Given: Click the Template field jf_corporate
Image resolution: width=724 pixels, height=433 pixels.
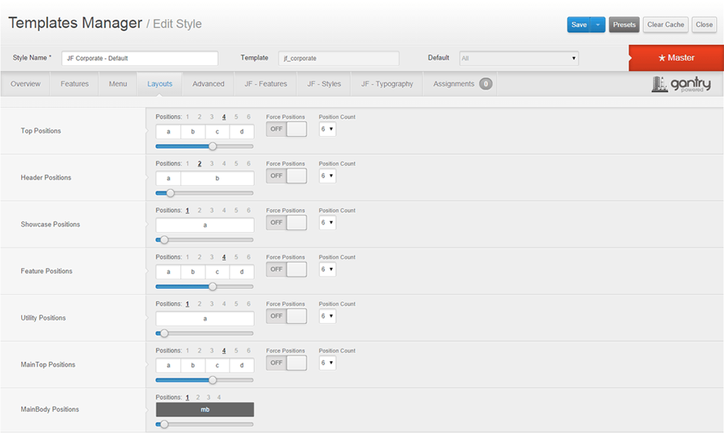Looking at the screenshot, I should click(x=338, y=58).
